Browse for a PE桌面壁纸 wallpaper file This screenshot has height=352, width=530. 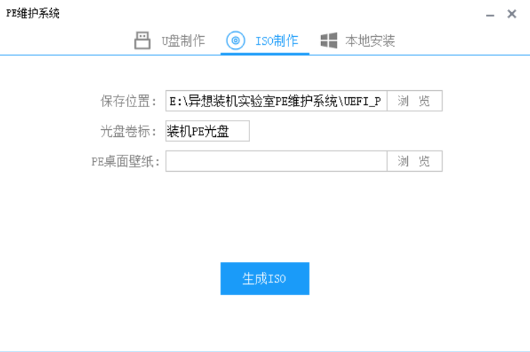click(x=414, y=161)
